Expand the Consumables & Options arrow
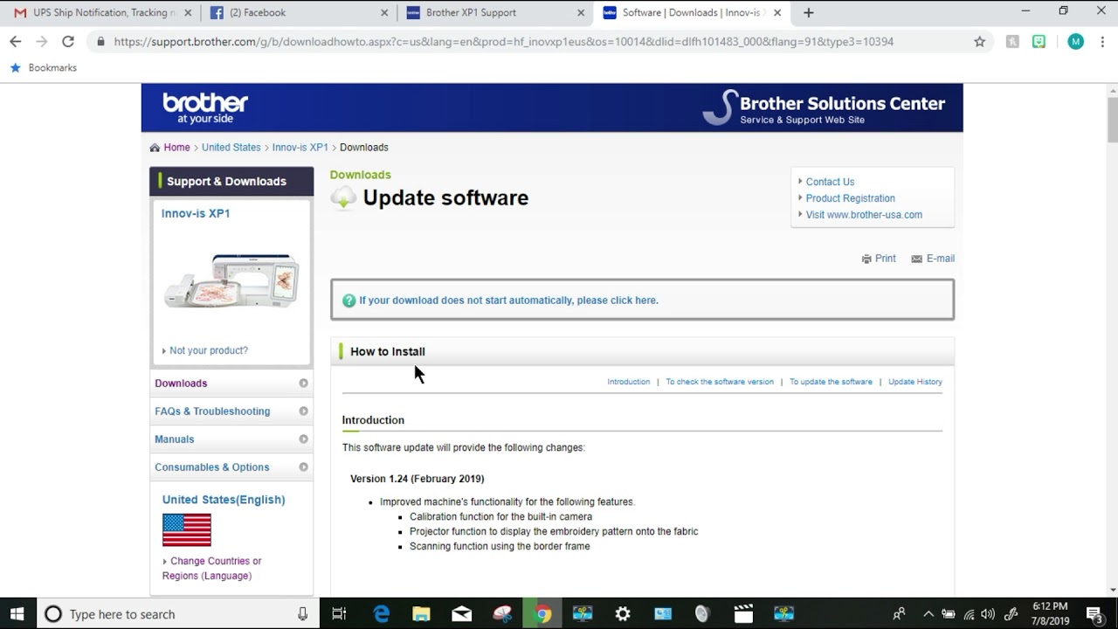The height and width of the screenshot is (629, 1118). (x=304, y=467)
